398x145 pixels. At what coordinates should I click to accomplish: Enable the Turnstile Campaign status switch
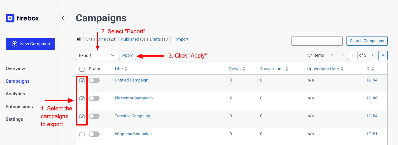94,116
